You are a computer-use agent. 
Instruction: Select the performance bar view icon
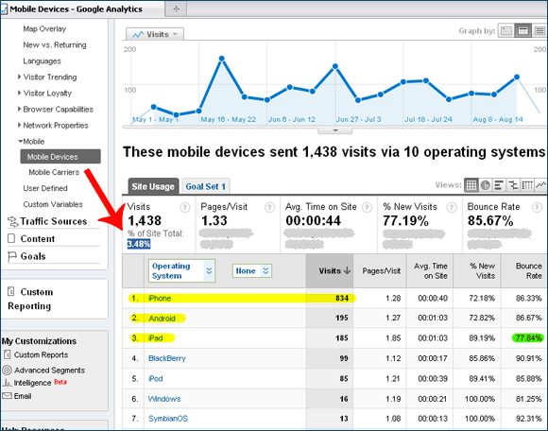coord(499,185)
